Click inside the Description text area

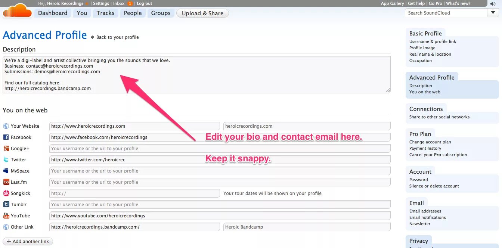point(196,74)
